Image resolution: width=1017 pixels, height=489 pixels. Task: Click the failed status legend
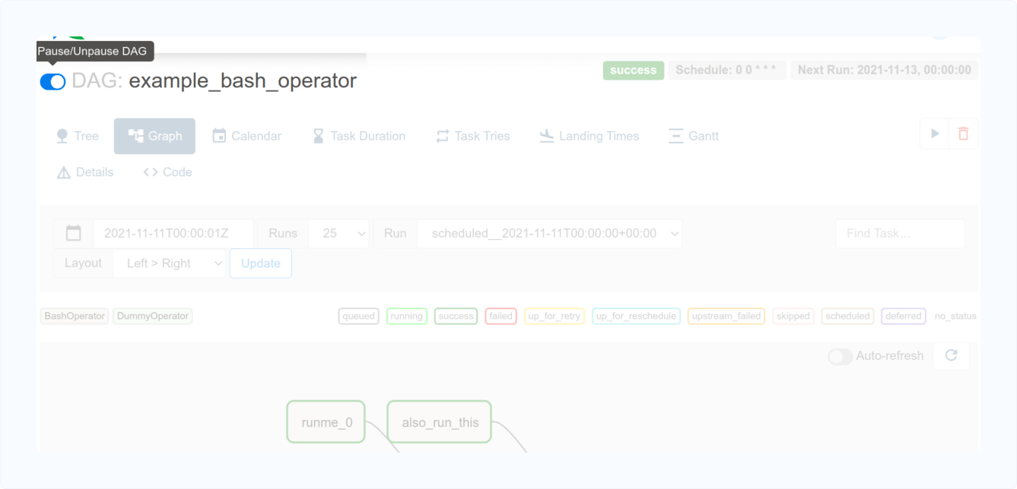point(501,316)
